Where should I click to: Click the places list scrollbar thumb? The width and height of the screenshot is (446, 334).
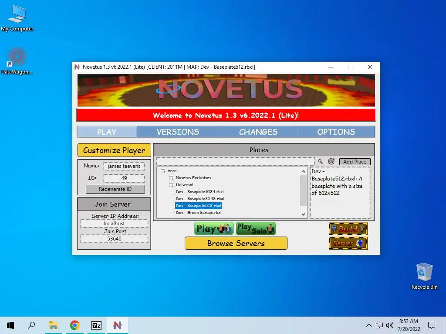click(x=303, y=190)
